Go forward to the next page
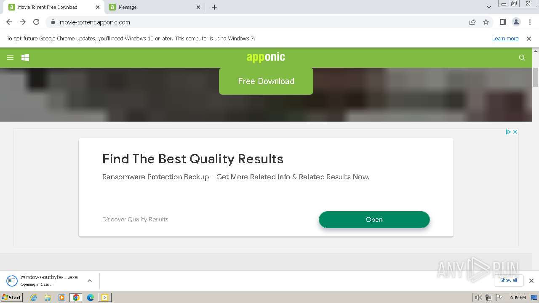539x303 pixels. (x=23, y=22)
